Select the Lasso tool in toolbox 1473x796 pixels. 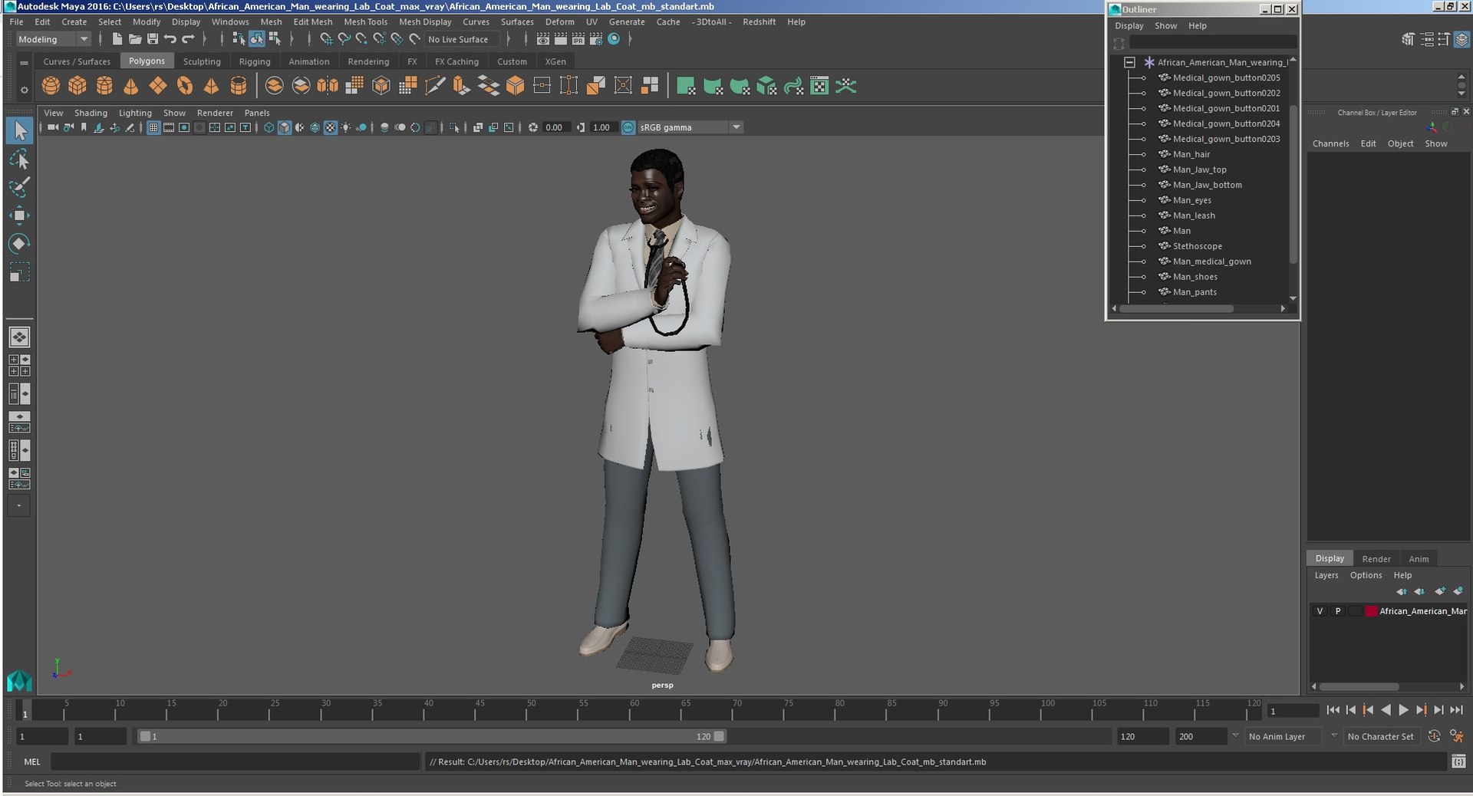[19, 159]
